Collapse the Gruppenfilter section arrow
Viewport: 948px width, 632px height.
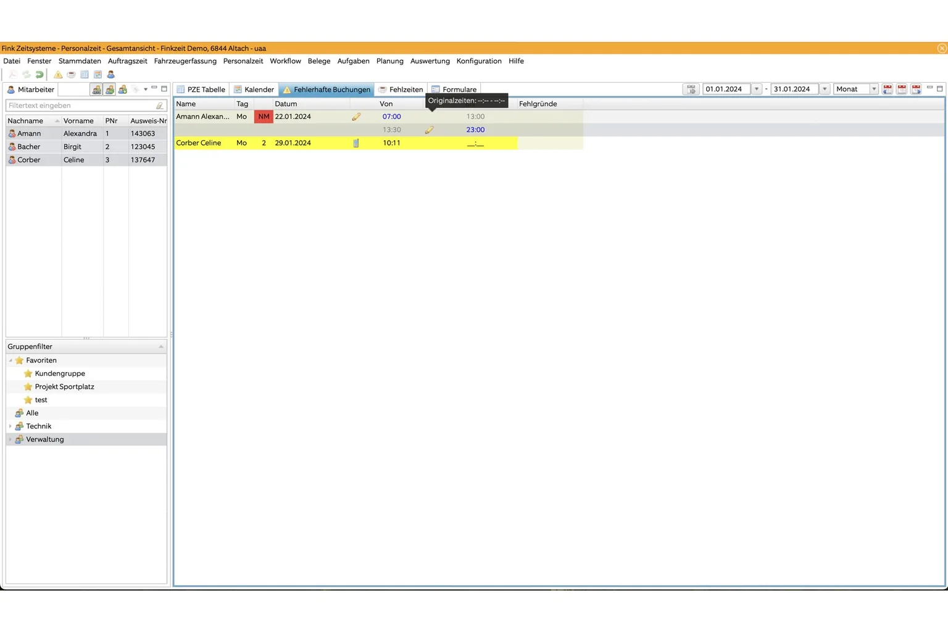pyautogui.click(x=161, y=347)
